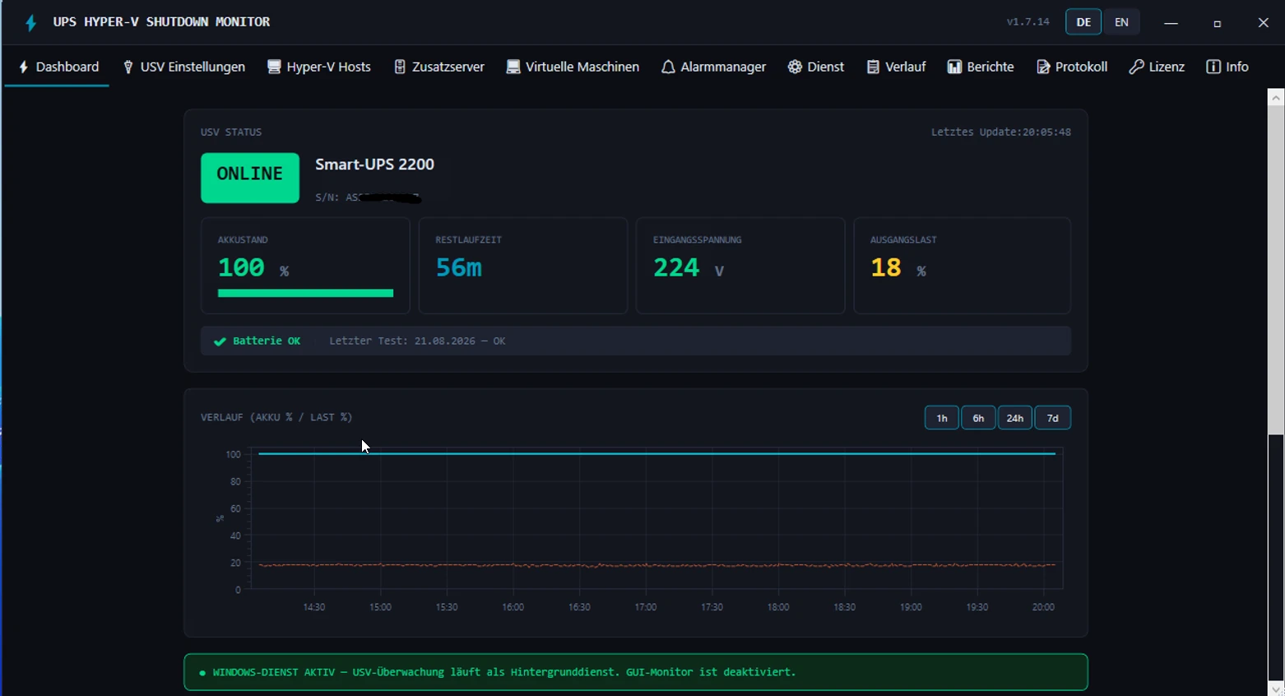
Task: Click the cyan battery line in chart
Action: point(656,453)
